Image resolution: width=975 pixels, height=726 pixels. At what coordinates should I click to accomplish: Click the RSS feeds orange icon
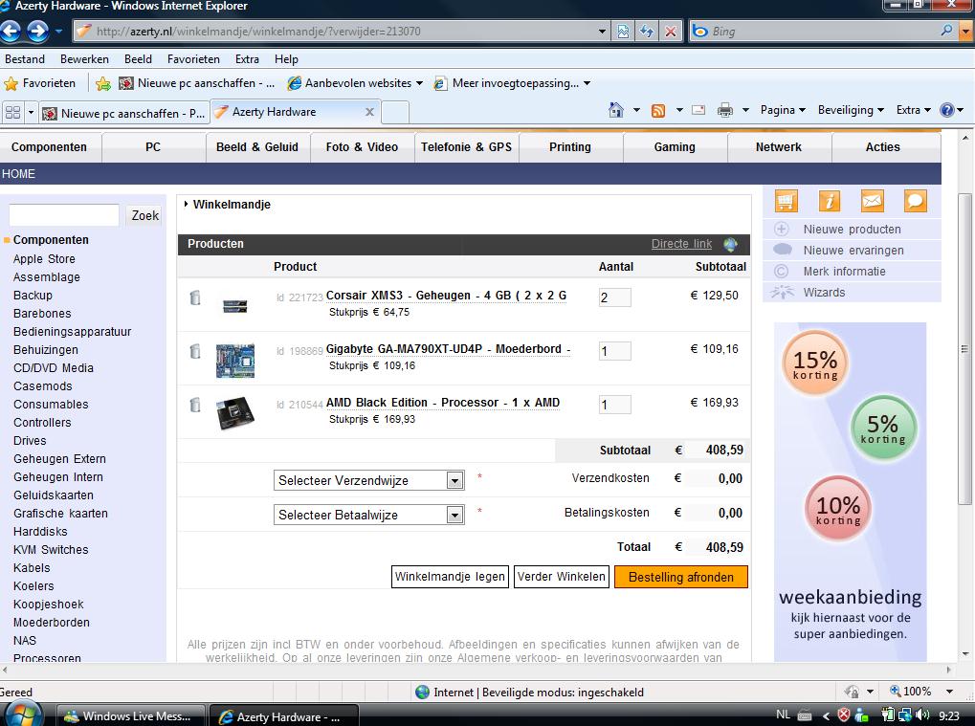click(658, 111)
